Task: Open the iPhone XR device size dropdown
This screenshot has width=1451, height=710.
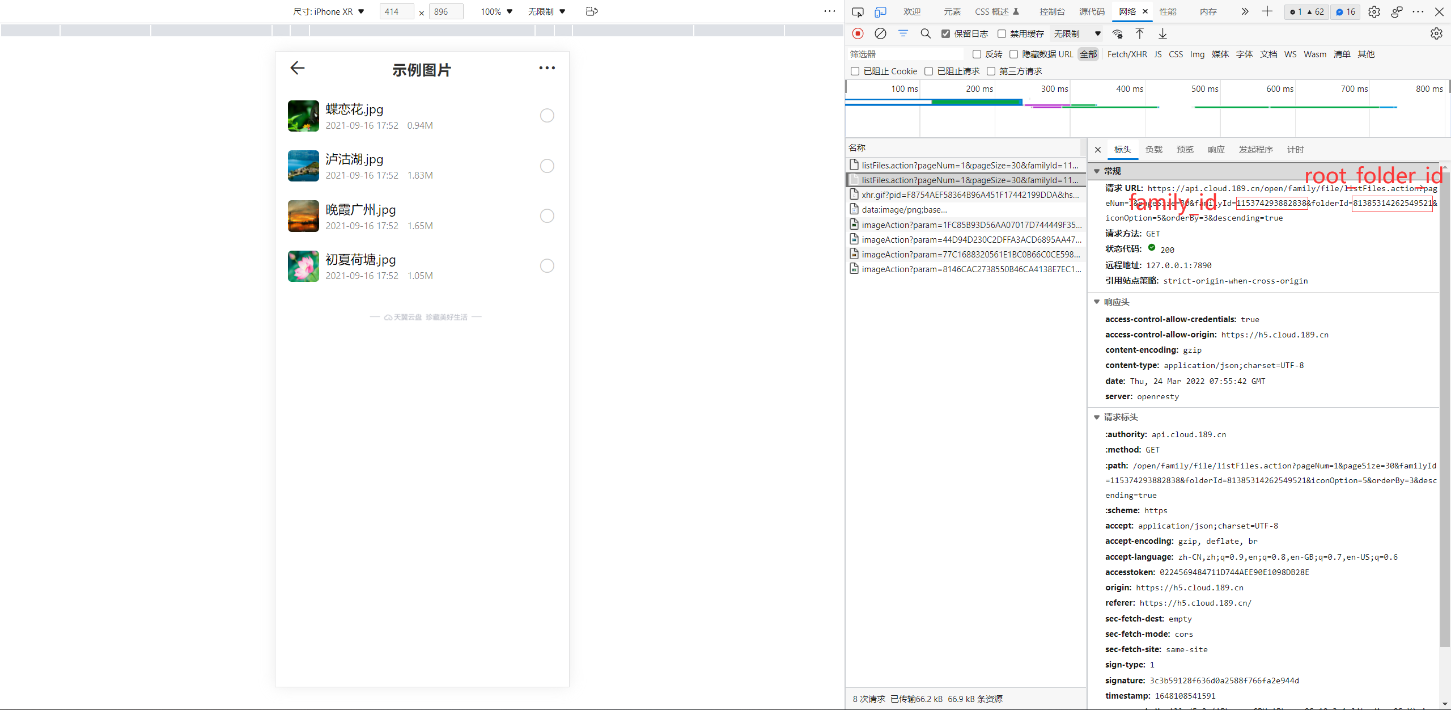Action: click(x=329, y=11)
